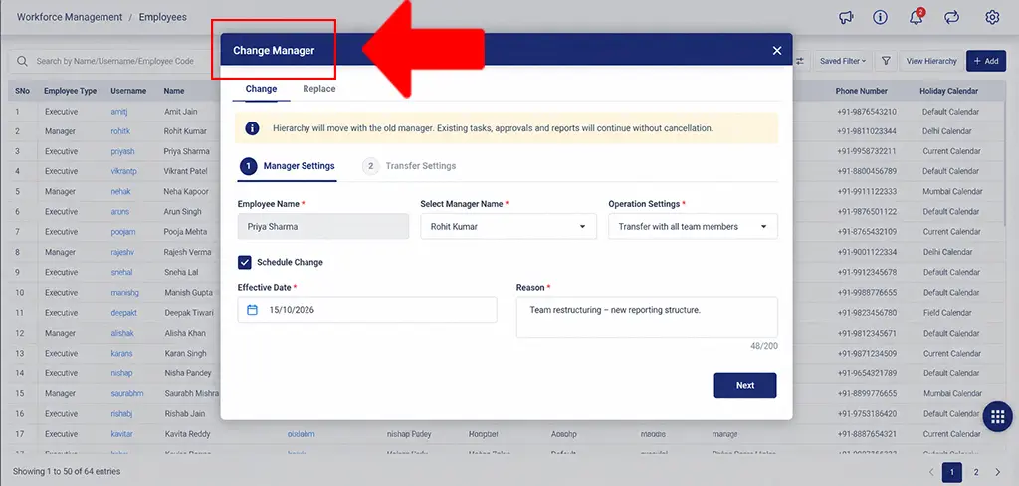
Task: Select the Field Calendar cell
Action: (947, 313)
